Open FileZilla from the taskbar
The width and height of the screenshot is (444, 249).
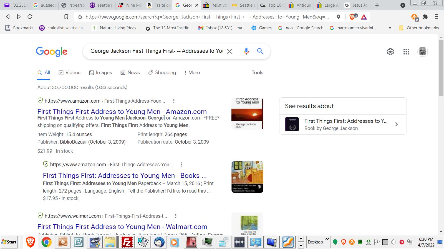pyautogui.click(x=127, y=242)
